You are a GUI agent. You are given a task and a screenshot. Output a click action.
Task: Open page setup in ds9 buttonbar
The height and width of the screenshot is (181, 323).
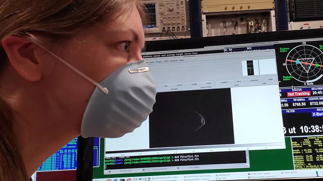pos(206,87)
